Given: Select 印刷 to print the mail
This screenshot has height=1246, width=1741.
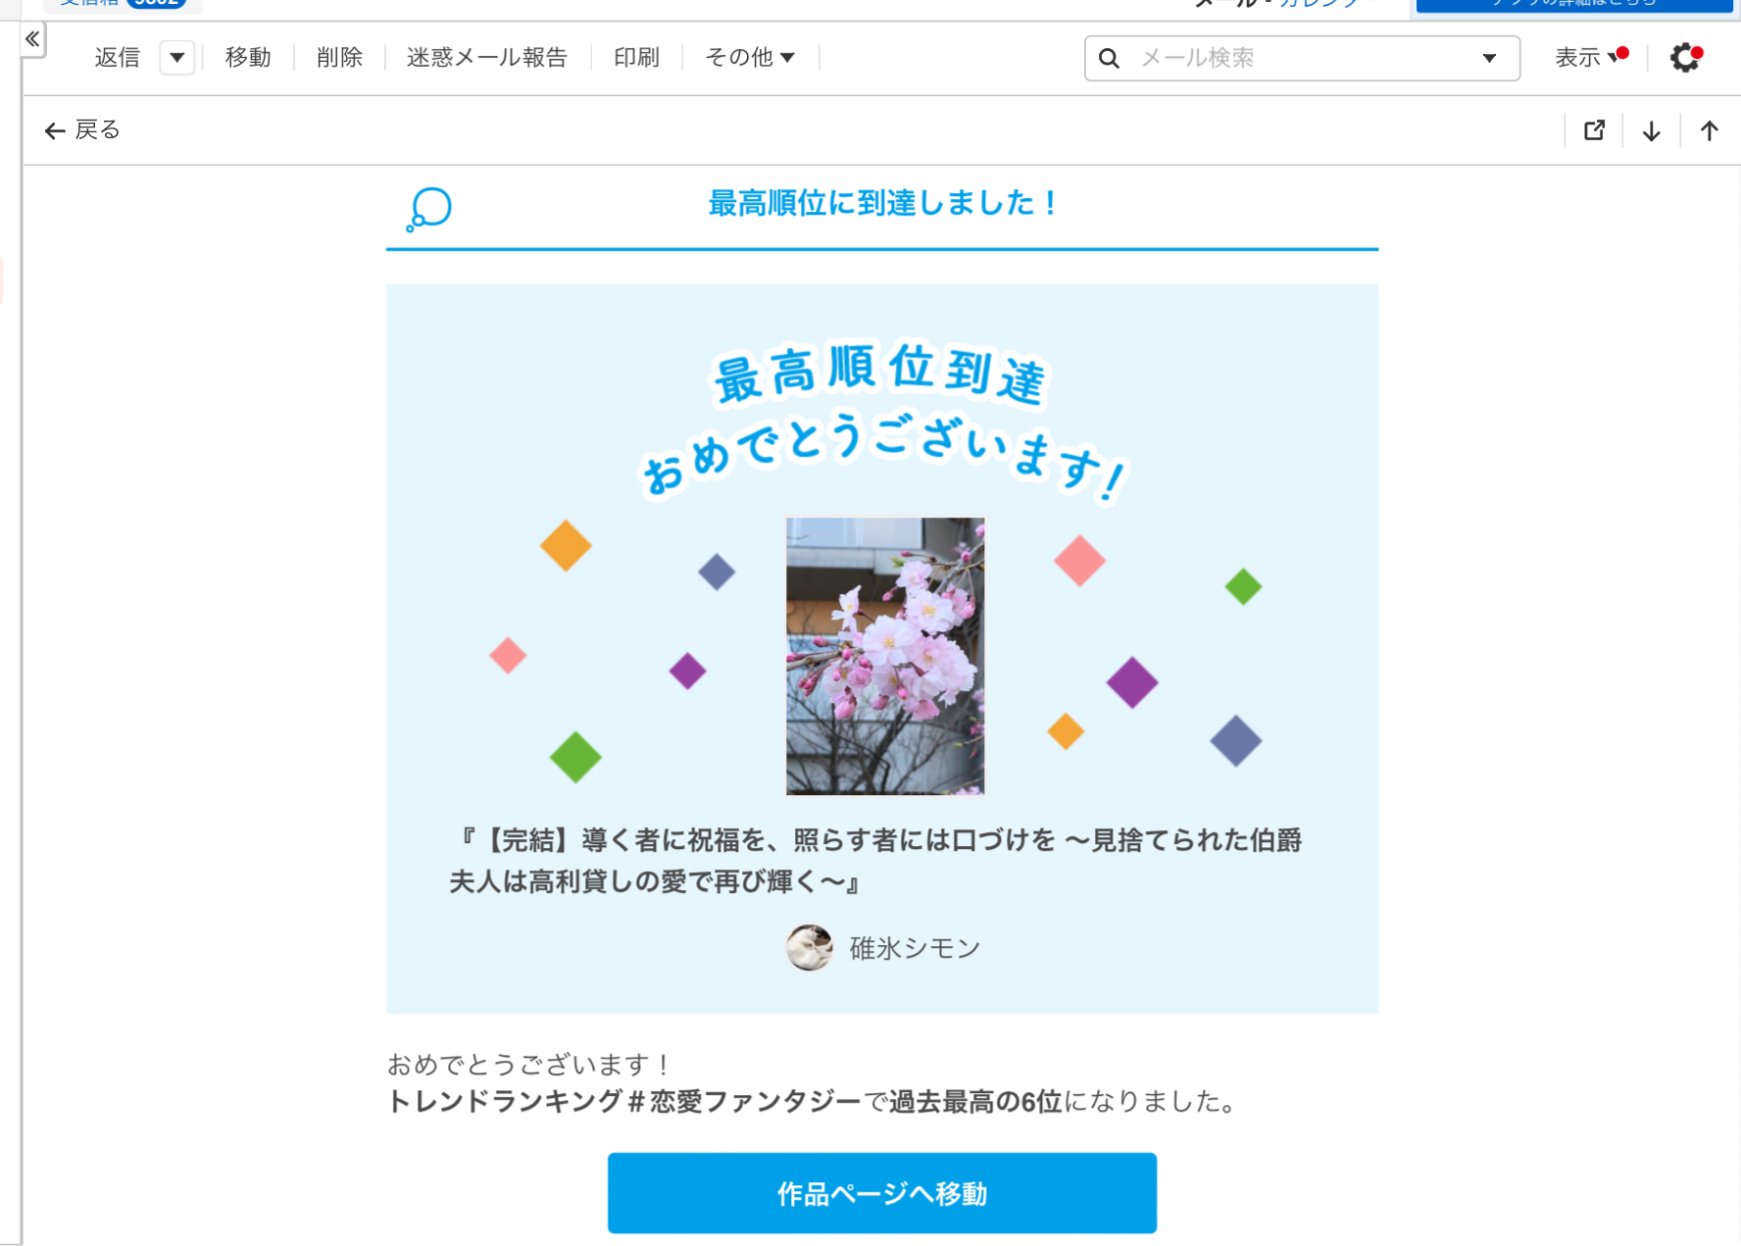Looking at the screenshot, I should pos(636,58).
